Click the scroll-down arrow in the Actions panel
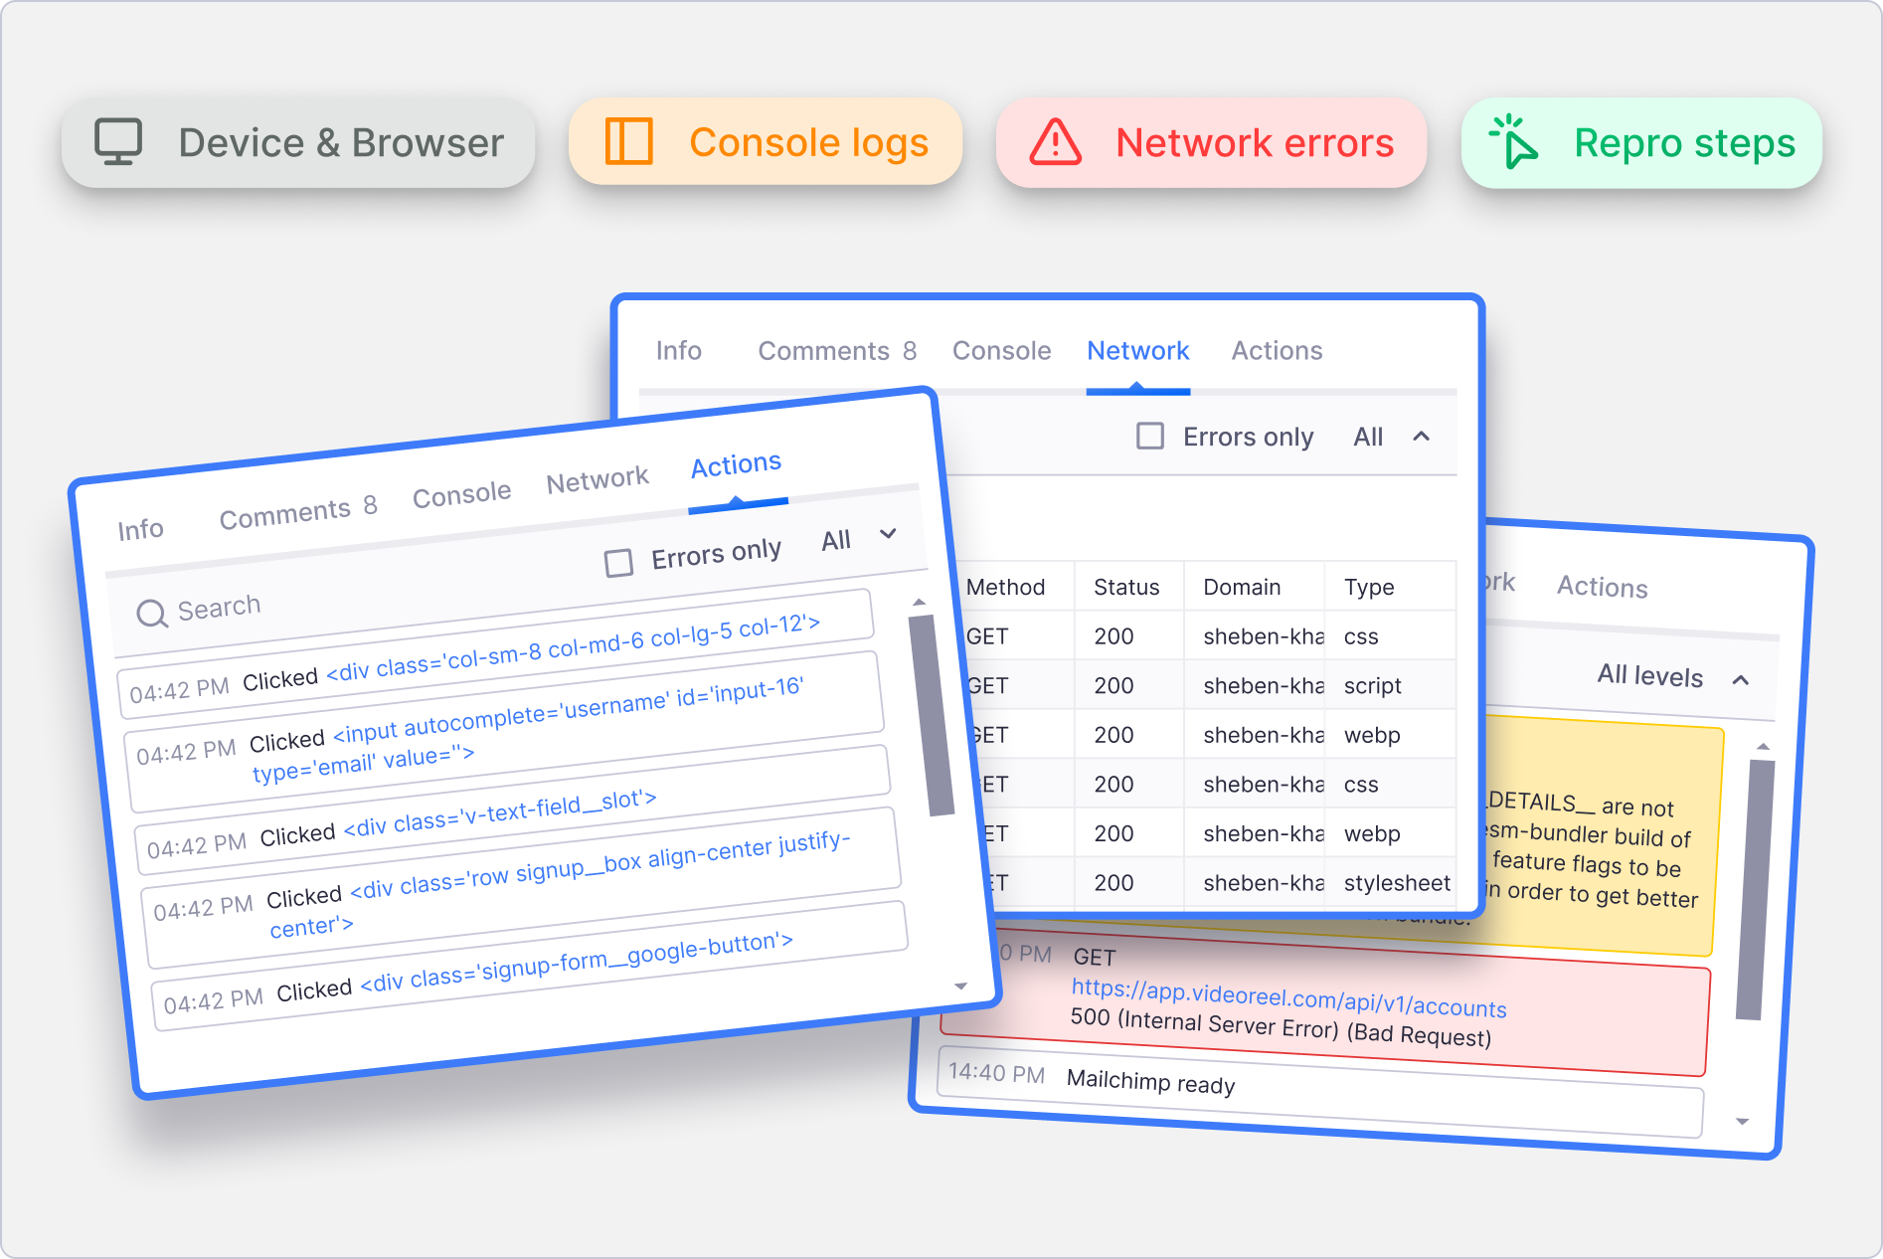1883x1259 pixels. click(960, 987)
